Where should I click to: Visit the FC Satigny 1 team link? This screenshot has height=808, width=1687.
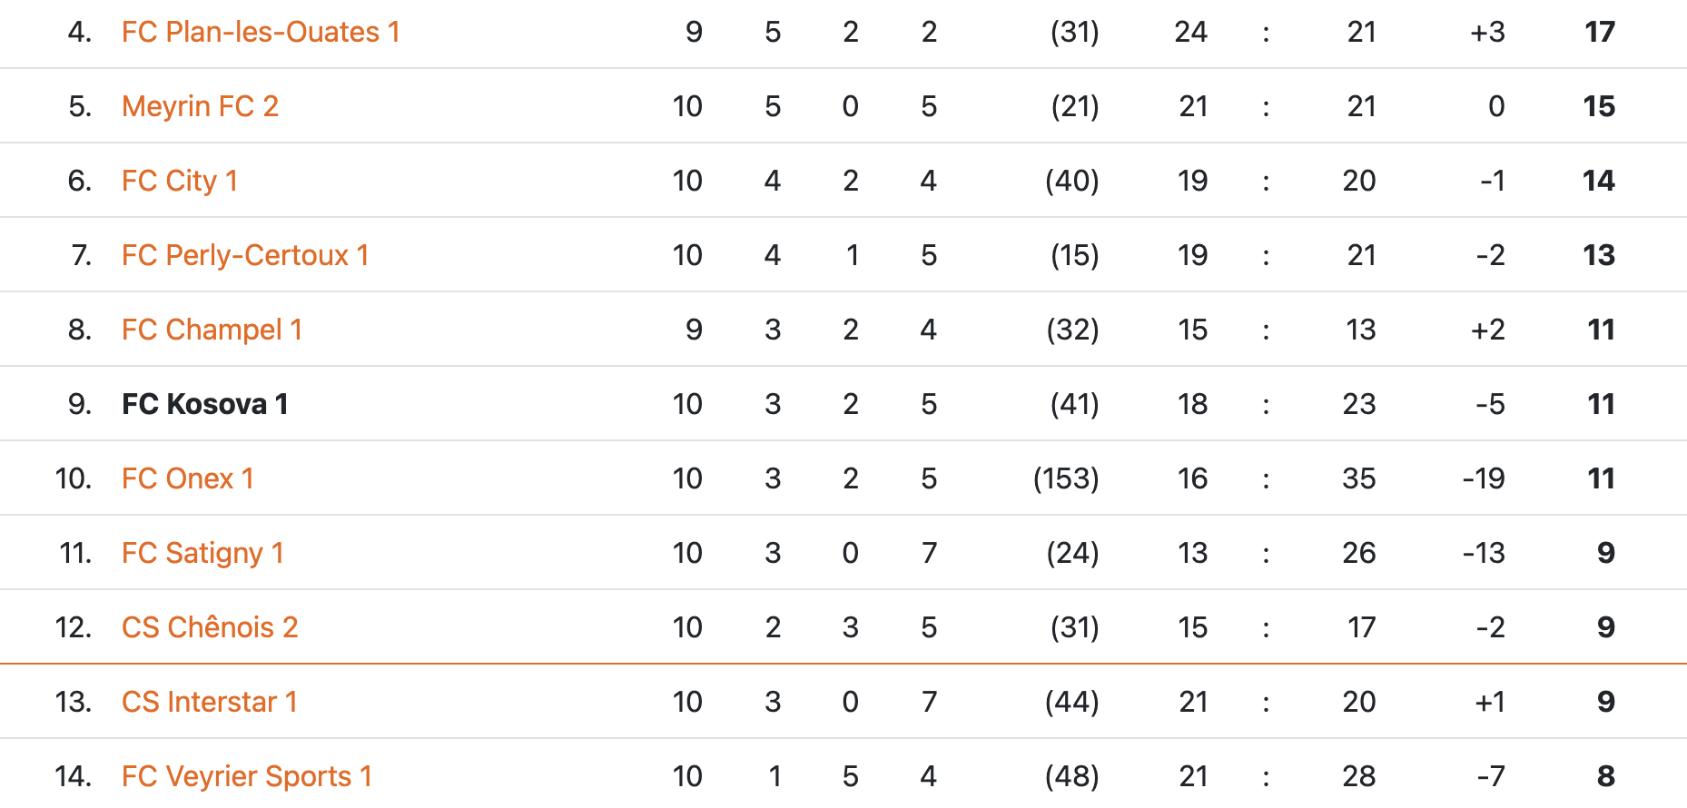coord(202,554)
